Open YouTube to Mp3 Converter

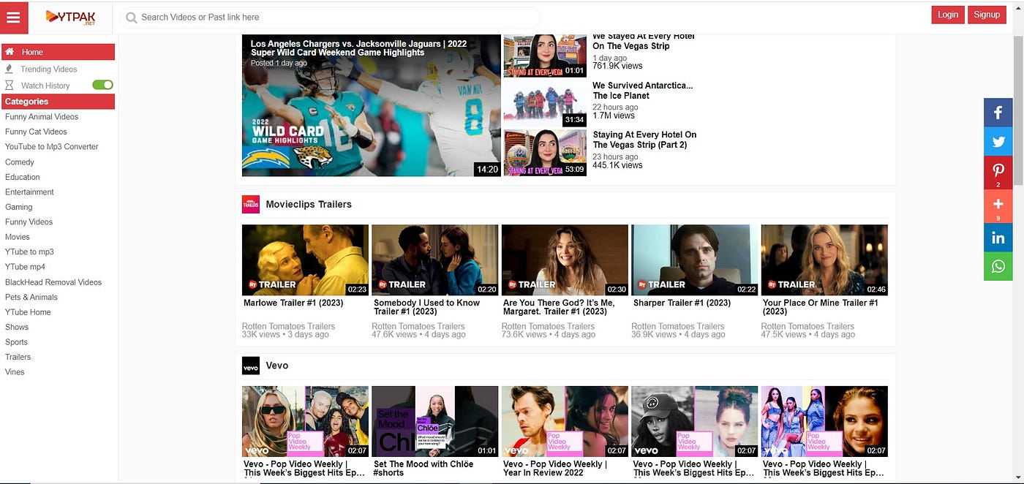(52, 146)
